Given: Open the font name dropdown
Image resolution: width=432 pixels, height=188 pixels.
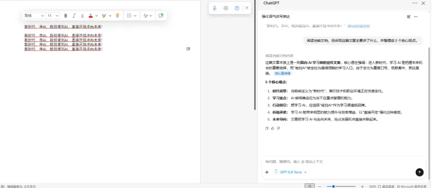Looking at the screenshot, I should pos(34,16).
